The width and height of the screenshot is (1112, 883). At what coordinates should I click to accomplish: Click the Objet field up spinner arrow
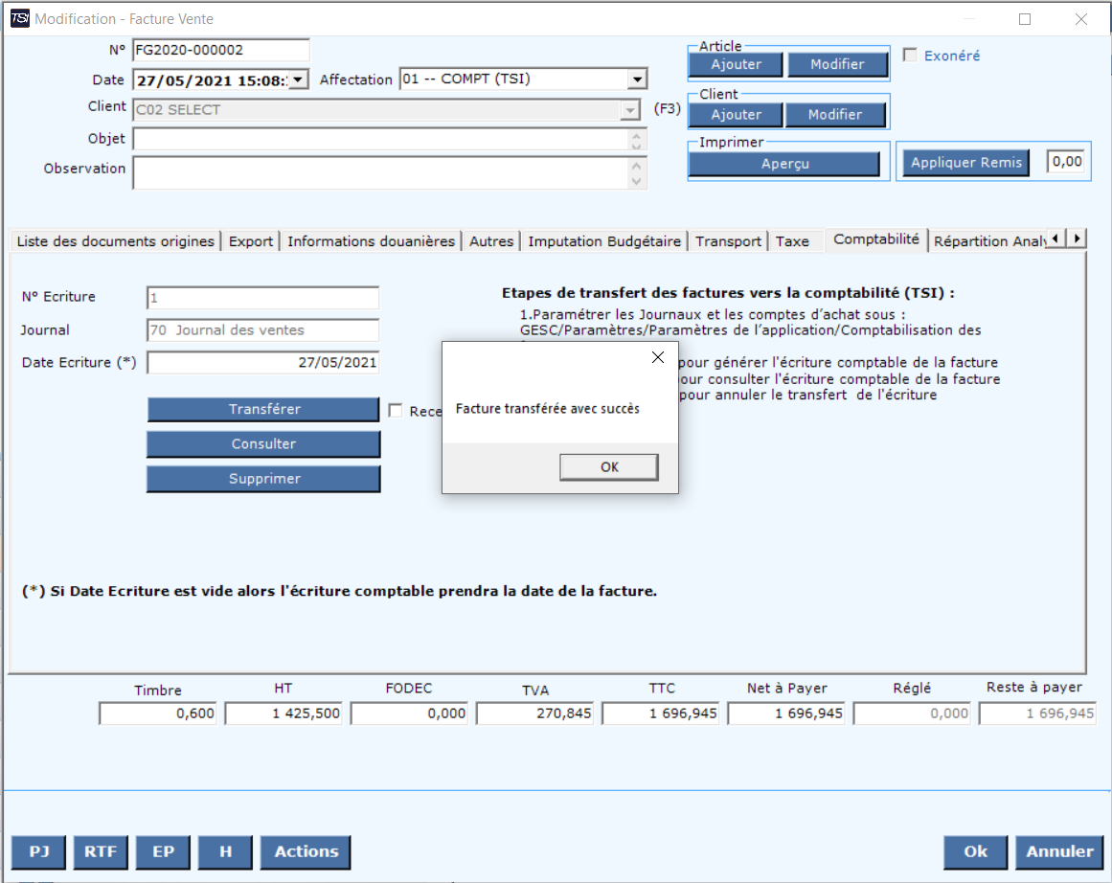[x=636, y=135]
